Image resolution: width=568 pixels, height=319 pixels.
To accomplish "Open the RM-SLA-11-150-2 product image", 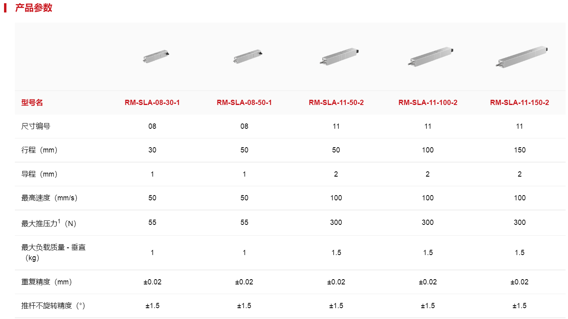I will click(521, 57).
